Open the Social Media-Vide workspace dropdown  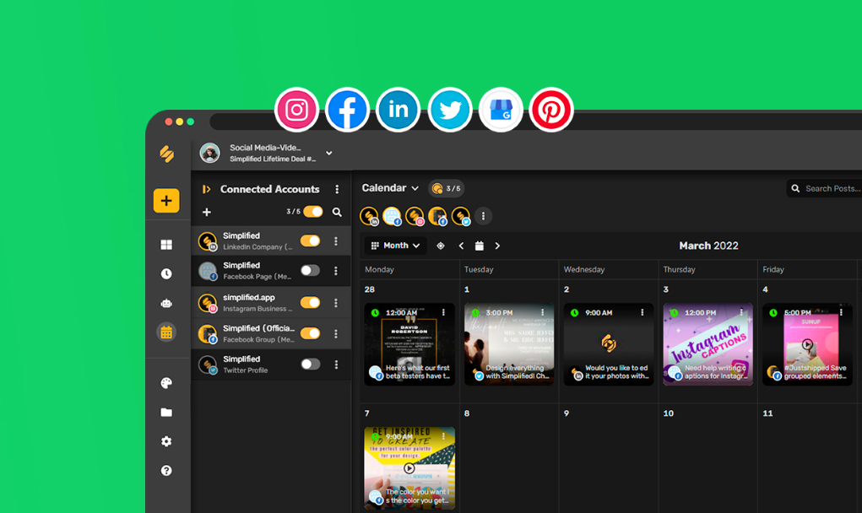tap(328, 153)
